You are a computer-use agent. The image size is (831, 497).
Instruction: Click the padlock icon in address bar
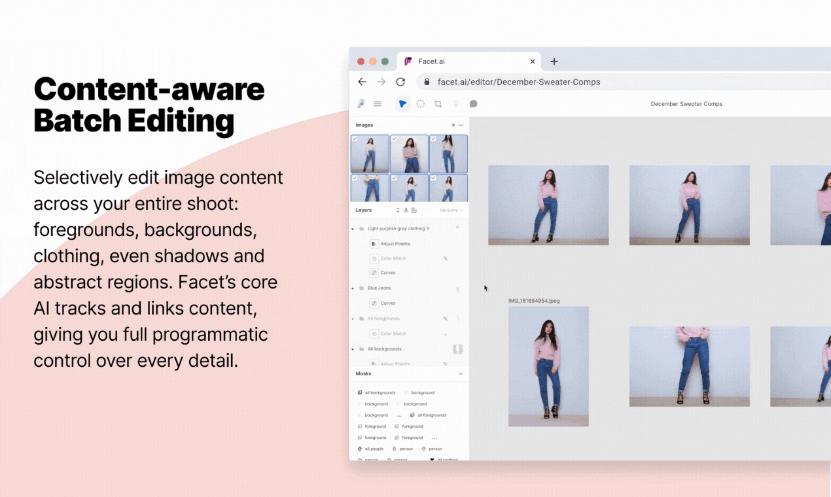pyautogui.click(x=427, y=82)
